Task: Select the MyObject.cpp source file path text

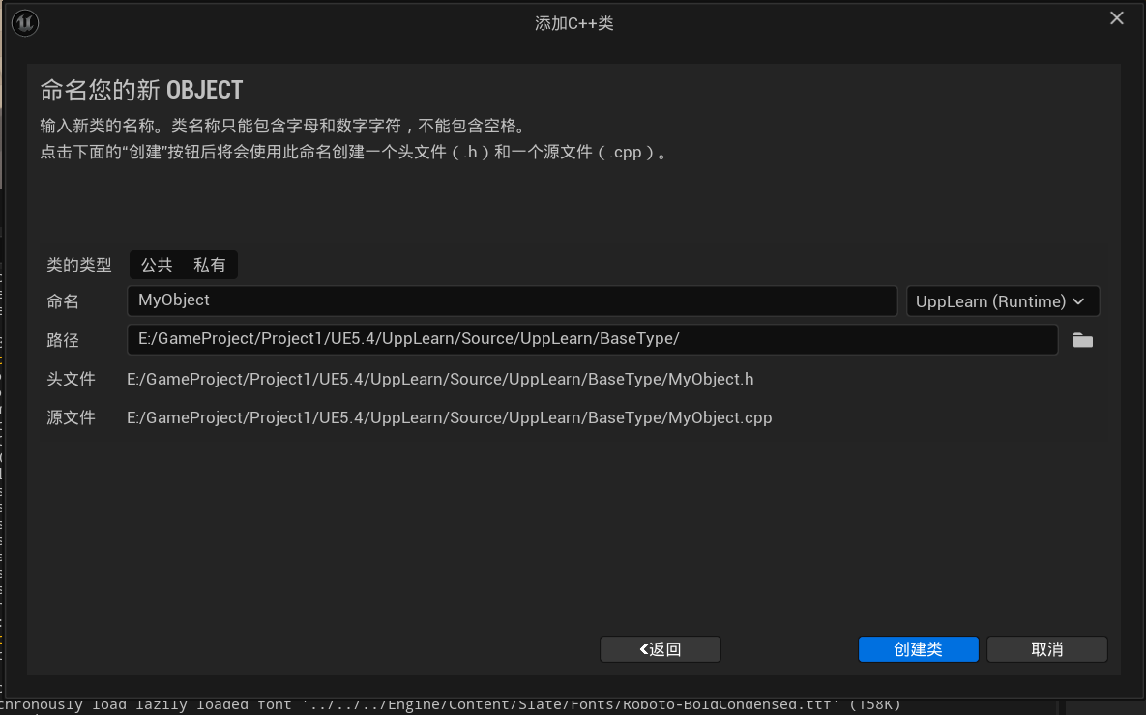Action: (448, 417)
